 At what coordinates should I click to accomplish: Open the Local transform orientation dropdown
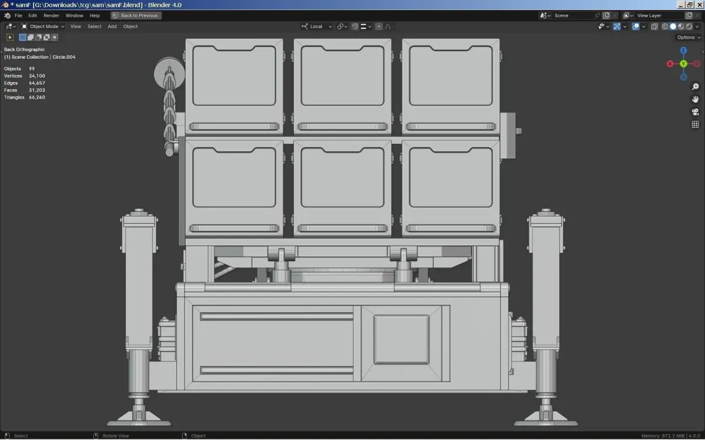point(317,26)
